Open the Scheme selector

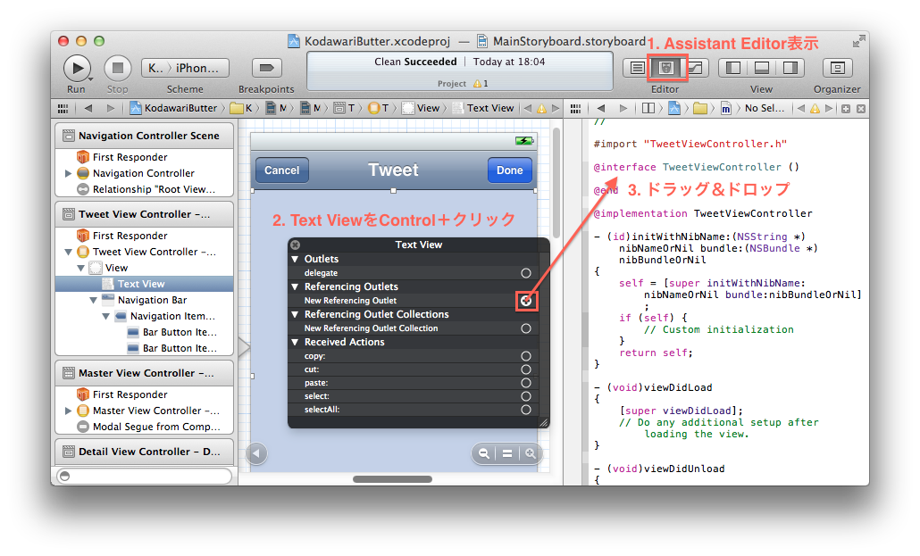click(x=185, y=68)
